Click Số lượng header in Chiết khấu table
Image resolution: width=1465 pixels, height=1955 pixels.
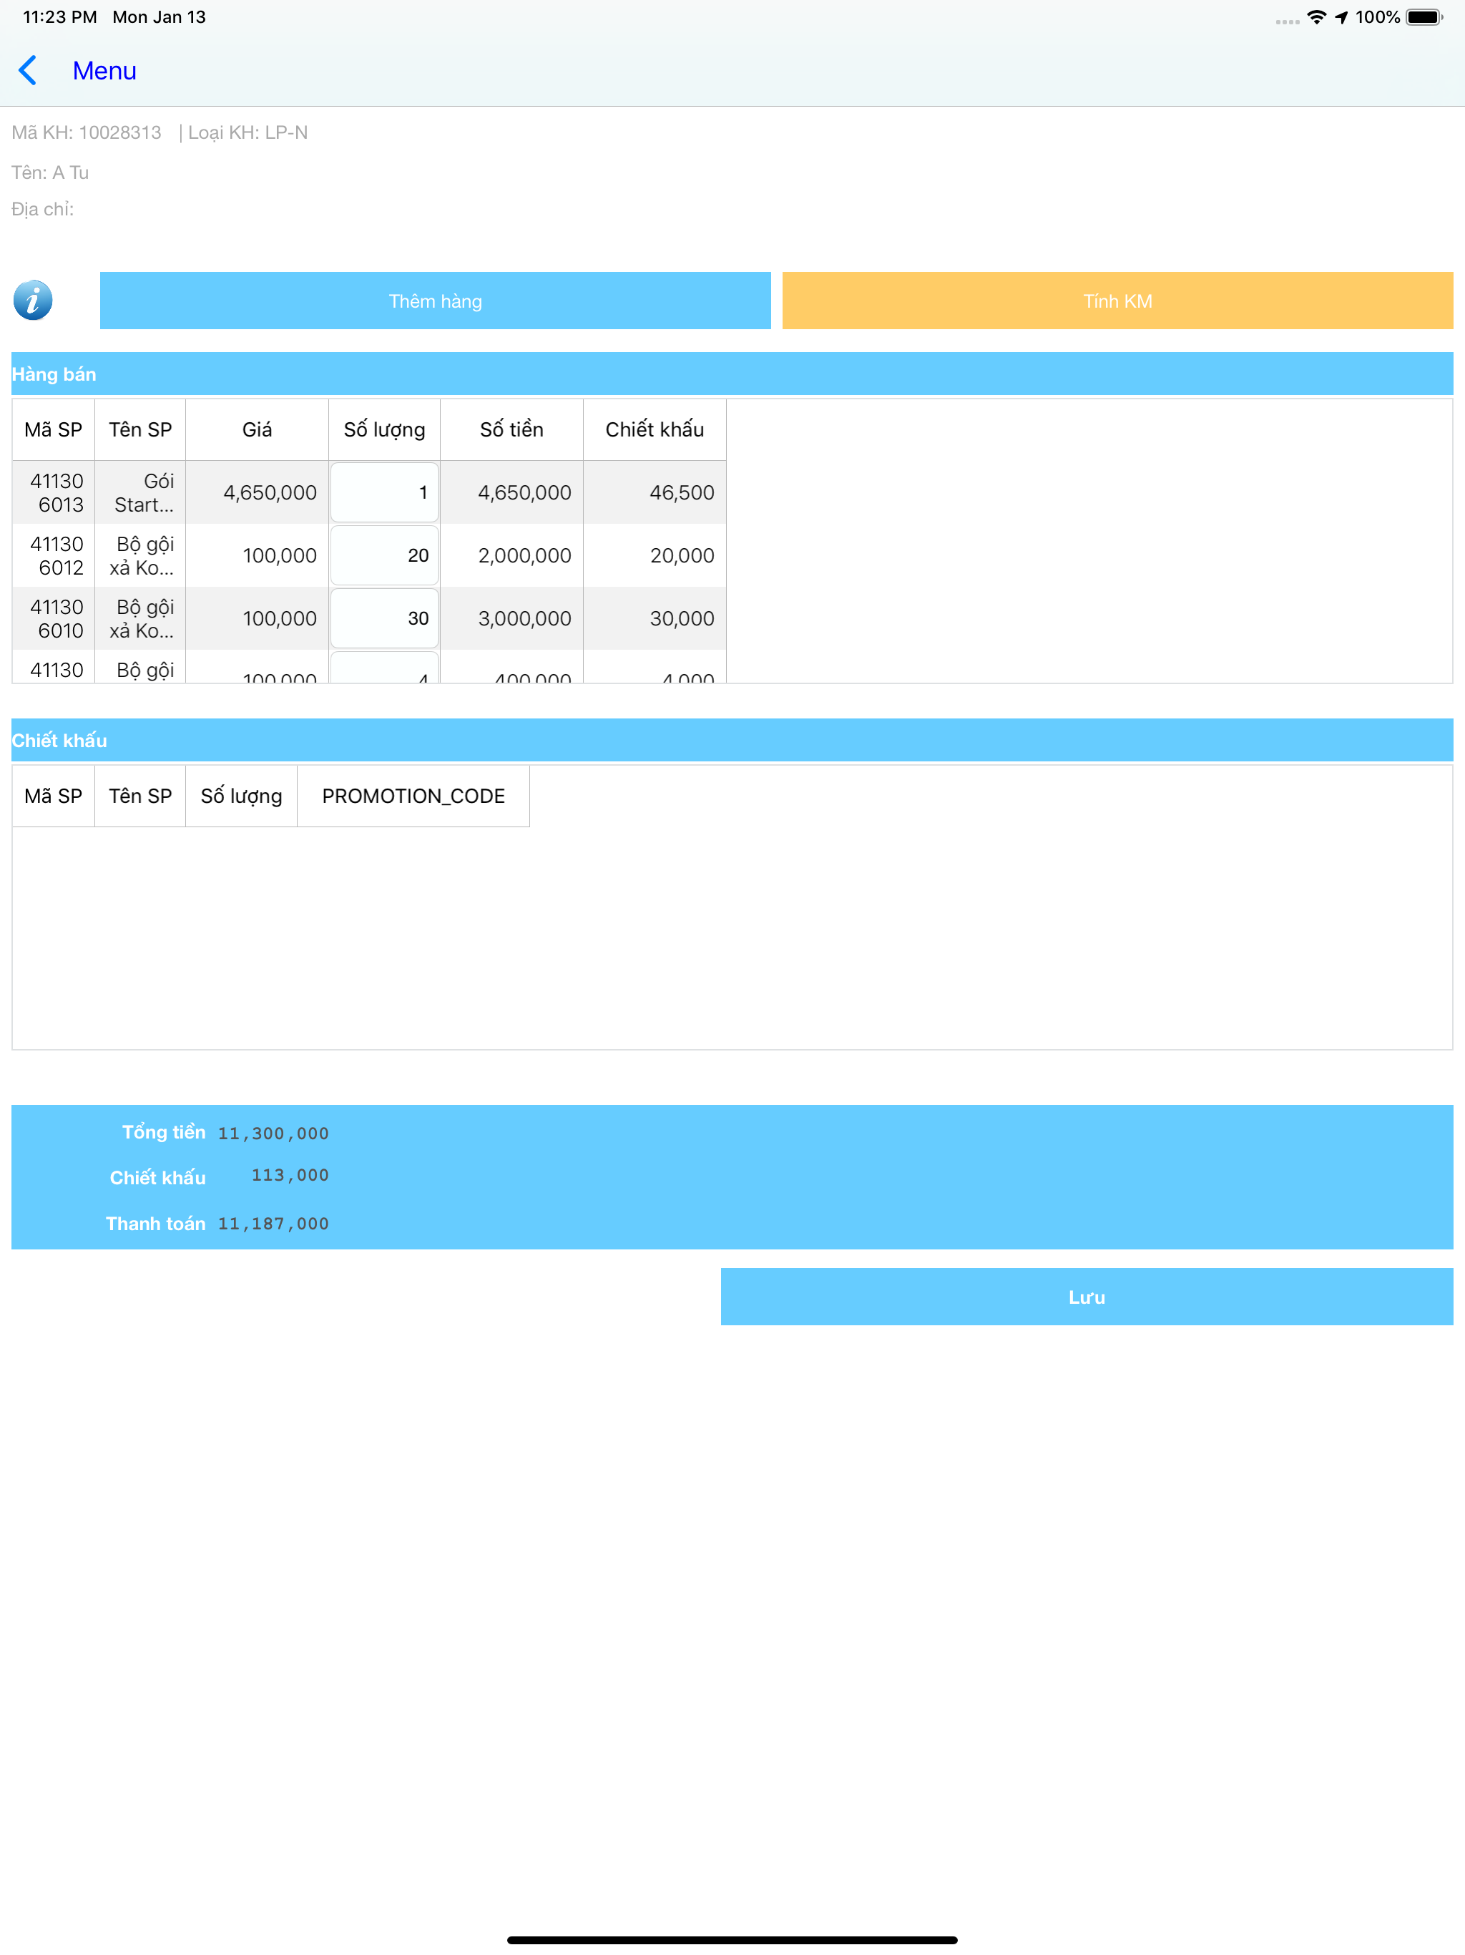pyautogui.click(x=241, y=796)
